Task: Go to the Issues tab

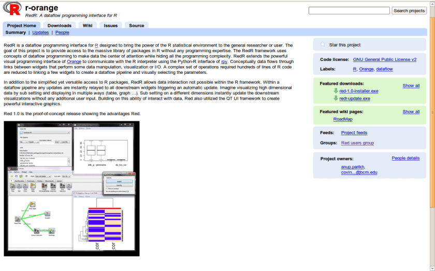Action: [110, 25]
